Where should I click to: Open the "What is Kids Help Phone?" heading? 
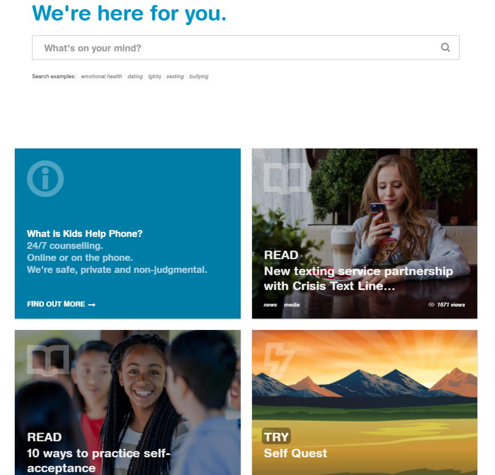pos(84,234)
